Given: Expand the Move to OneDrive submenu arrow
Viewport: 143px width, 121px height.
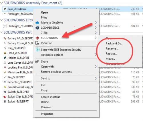Looking at the screenshot, I should coord(96,23).
